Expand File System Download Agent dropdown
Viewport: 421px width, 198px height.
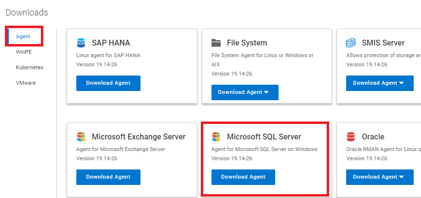tap(245, 92)
